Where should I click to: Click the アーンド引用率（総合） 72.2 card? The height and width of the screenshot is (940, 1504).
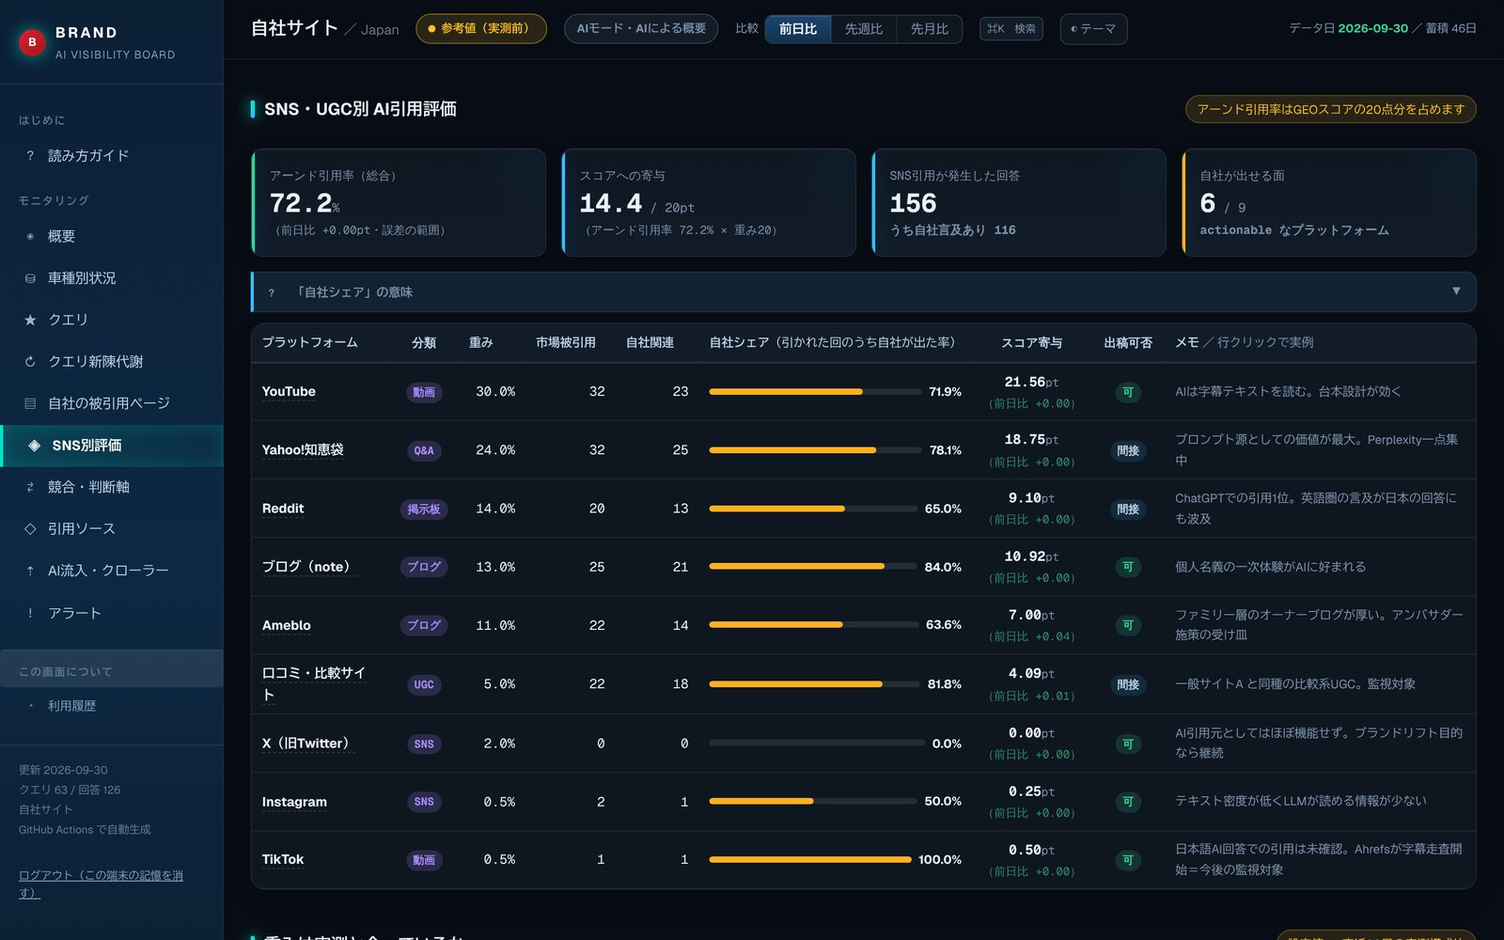[x=399, y=202]
